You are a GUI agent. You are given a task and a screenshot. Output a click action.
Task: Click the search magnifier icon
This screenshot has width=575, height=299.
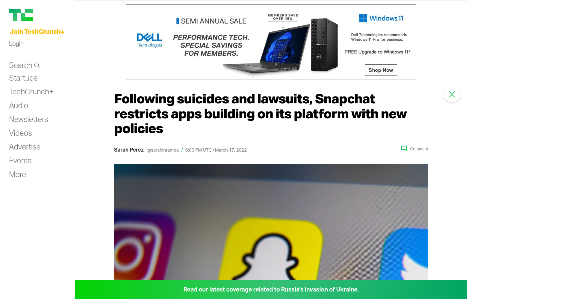37,65
